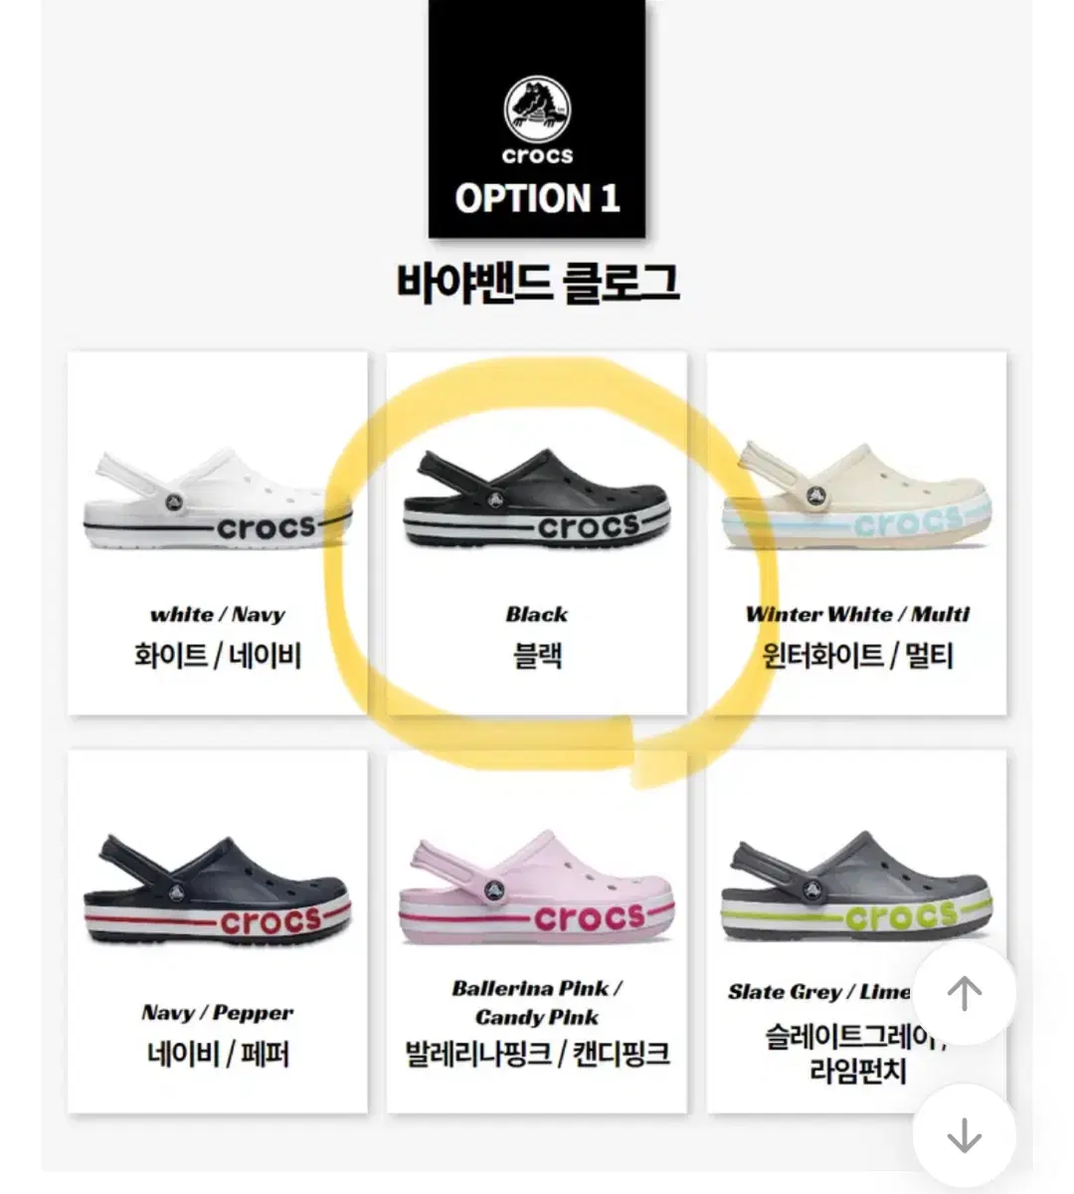Click the 바야밴드 클로그 heading
The height and width of the screenshot is (1194, 1074).
click(x=537, y=282)
